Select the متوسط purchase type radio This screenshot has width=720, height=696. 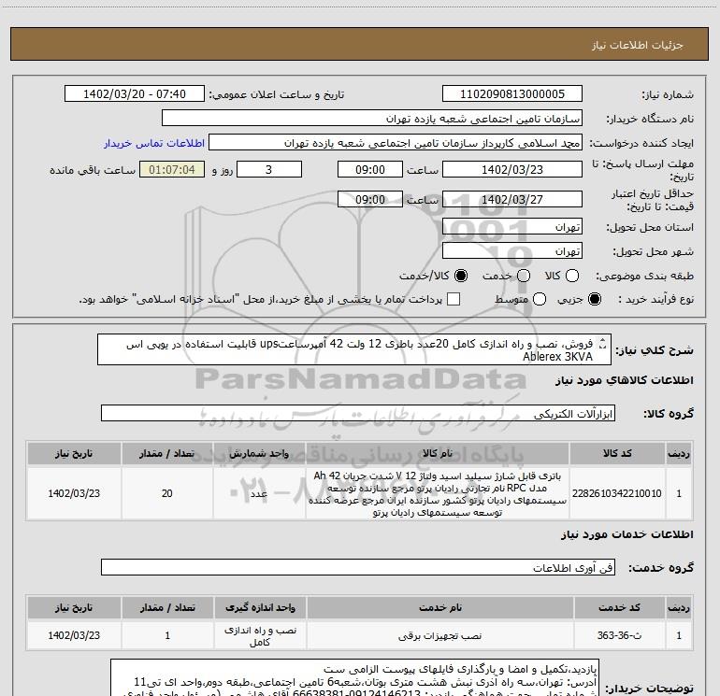click(x=540, y=300)
